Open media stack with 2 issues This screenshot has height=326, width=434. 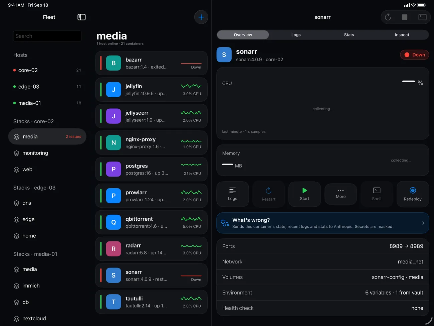coord(47,136)
